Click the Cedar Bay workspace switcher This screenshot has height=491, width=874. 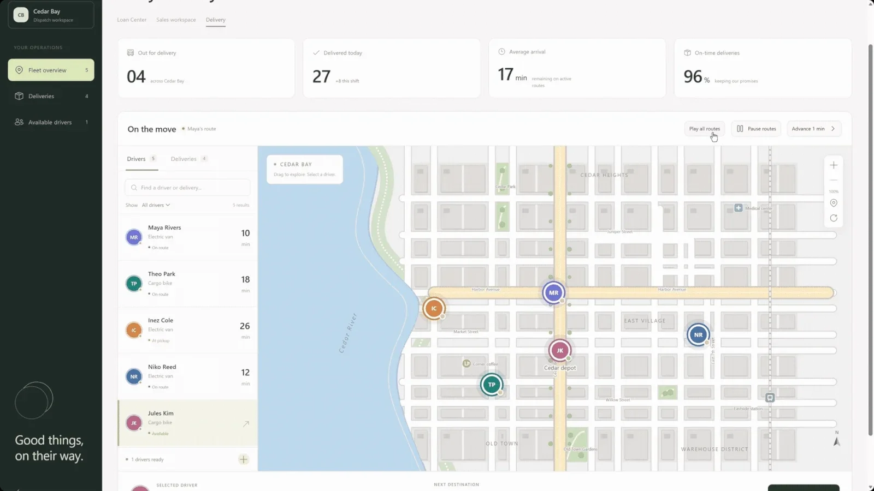[51, 15]
